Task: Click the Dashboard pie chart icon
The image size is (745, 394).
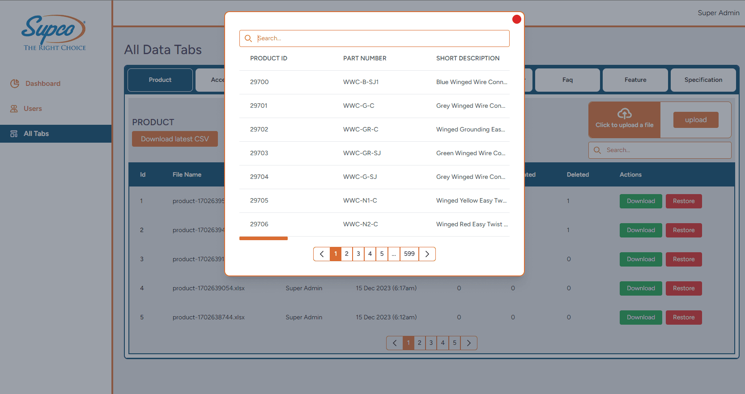Action: [x=15, y=84]
